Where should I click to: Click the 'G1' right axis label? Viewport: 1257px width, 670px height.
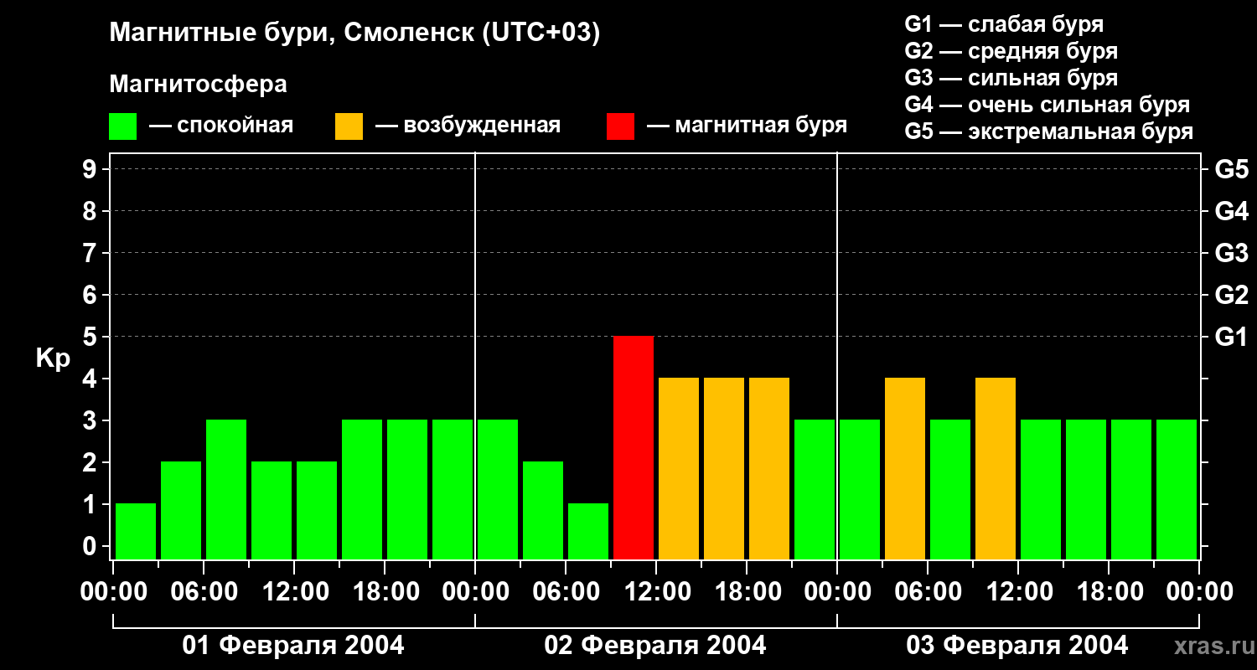tap(1231, 337)
